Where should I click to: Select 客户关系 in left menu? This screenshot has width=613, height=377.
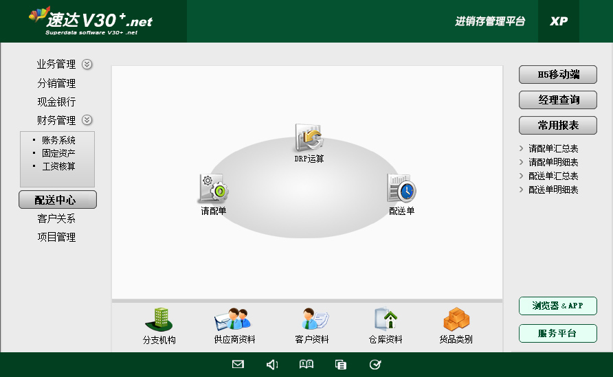tap(56, 219)
